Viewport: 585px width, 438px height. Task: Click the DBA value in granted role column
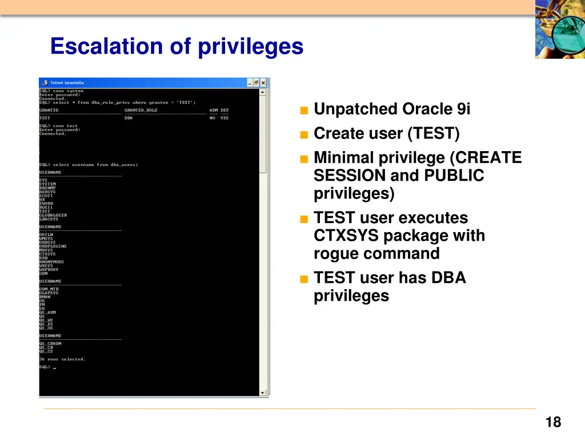(129, 118)
